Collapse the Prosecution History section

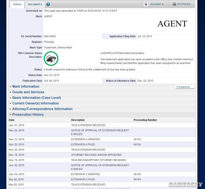point(28,115)
